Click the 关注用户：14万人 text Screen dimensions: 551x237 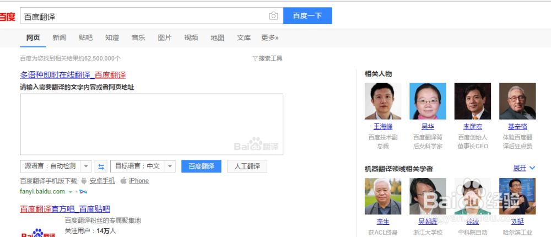tap(91, 231)
